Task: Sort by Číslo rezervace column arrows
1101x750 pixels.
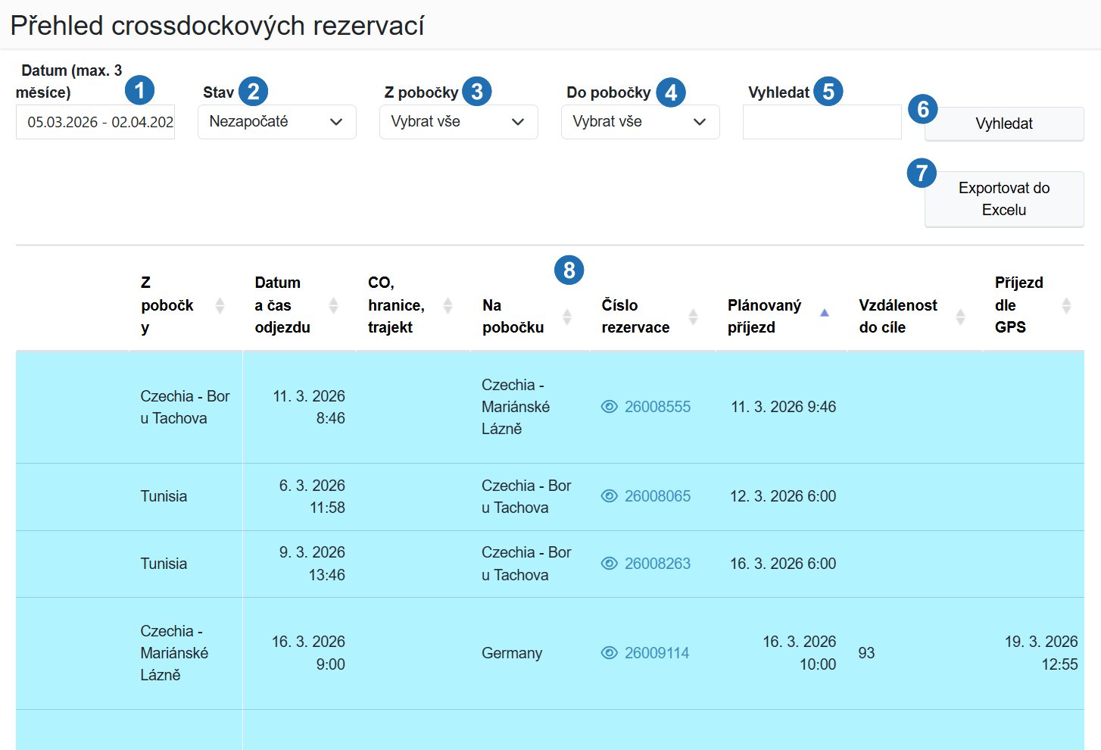Action: [693, 317]
